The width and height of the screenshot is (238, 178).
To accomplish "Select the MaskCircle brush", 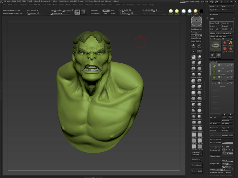I will (x=193, y=57).
